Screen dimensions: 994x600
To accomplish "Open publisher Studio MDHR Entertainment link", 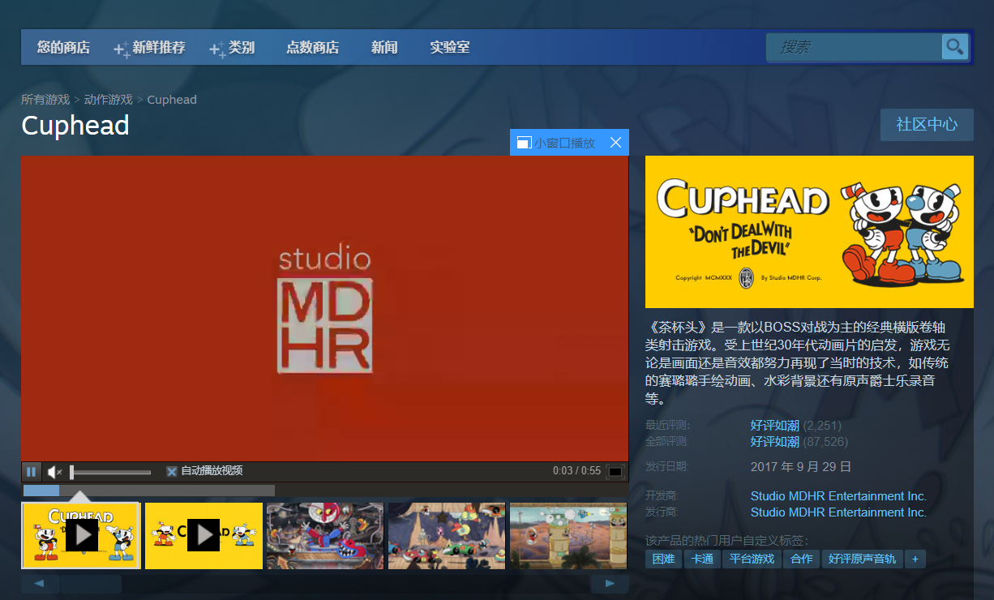I will (x=838, y=512).
